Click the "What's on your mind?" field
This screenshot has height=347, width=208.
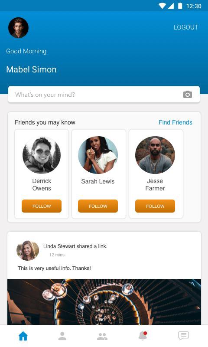tap(104, 95)
